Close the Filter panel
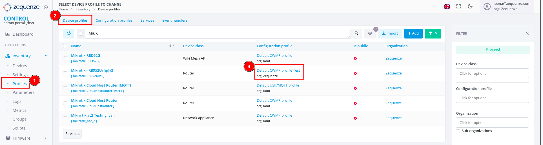This screenshot has height=145, width=543. pyautogui.click(x=527, y=33)
